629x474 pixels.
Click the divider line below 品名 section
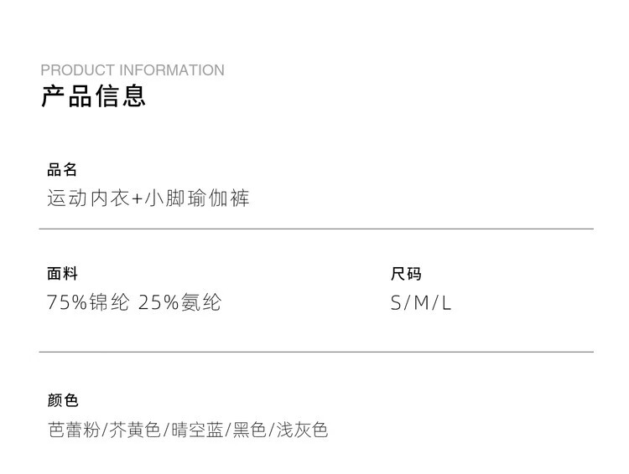(315, 229)
